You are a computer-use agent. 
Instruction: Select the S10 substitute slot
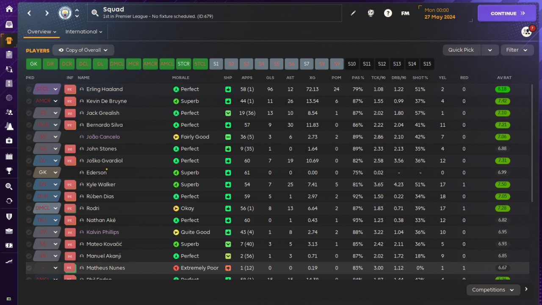352,64
